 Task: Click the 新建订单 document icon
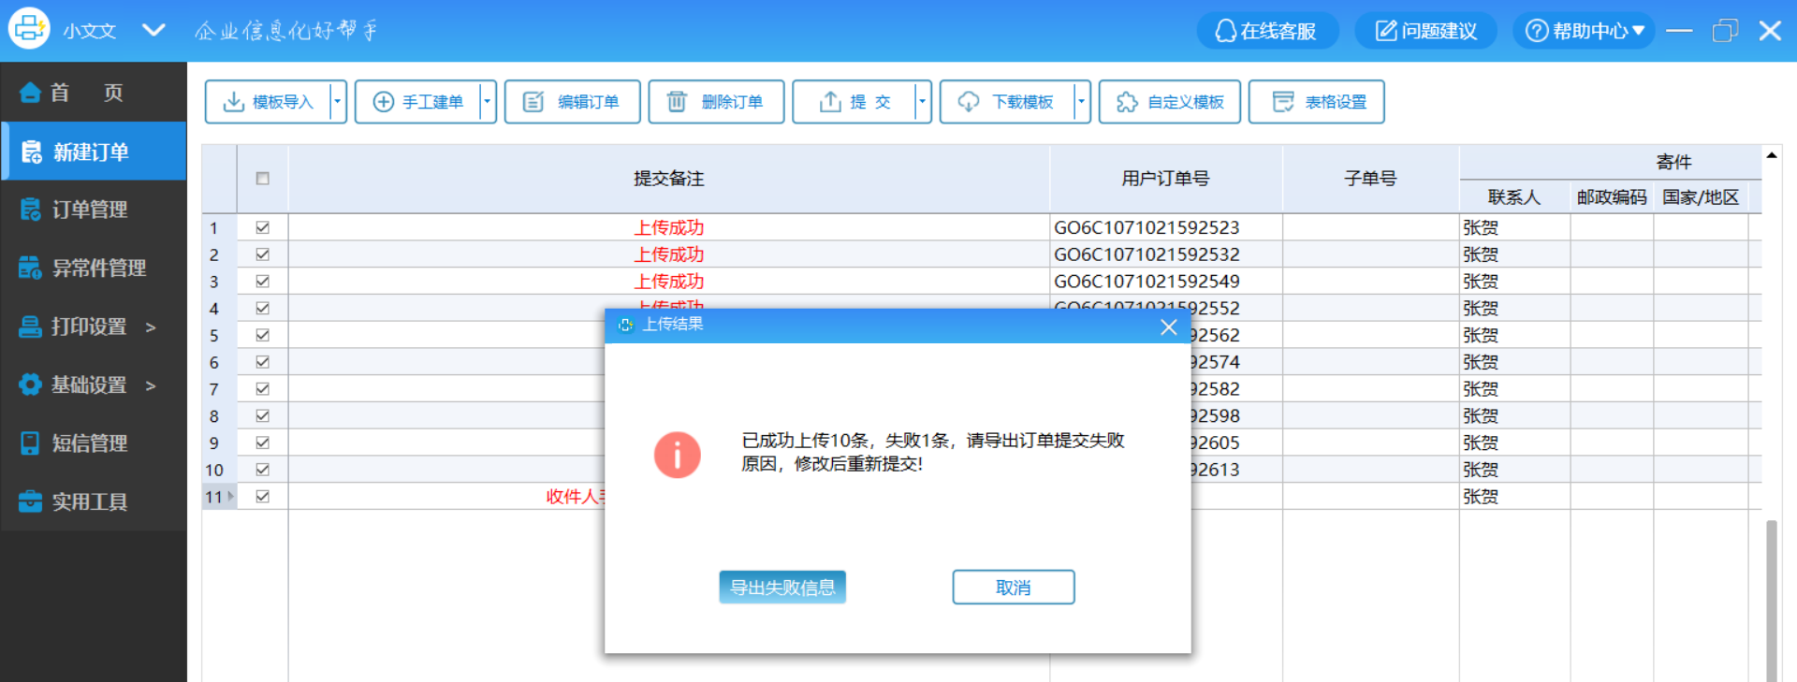click(31, 152)
